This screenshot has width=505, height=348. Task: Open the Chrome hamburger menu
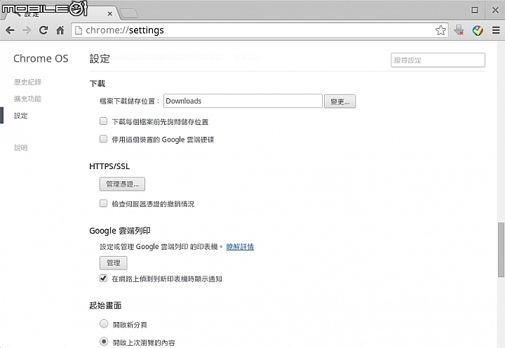496,30
